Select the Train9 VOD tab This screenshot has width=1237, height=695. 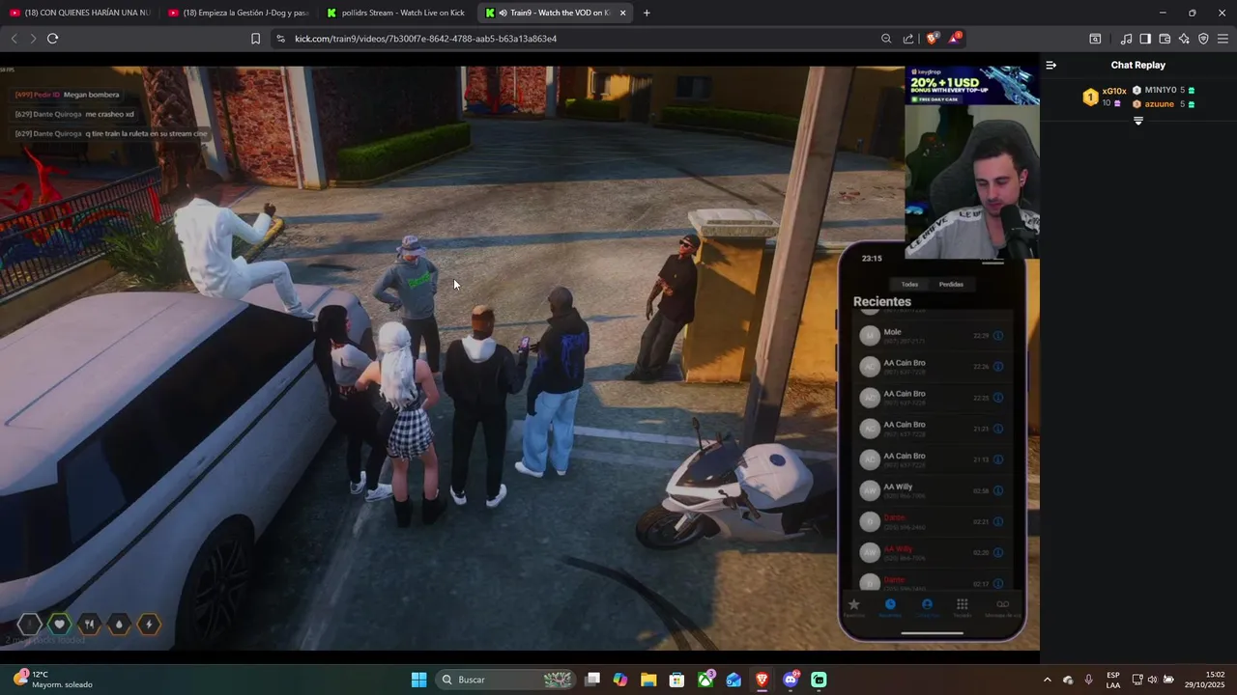(x=556, y=13)
